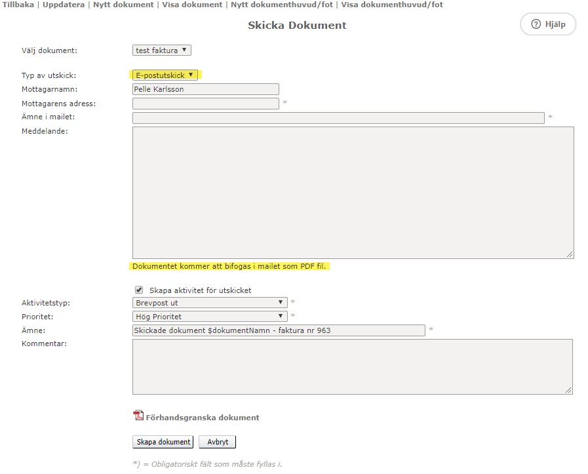
Task: Choose Nytt dokumenthuvud/fot in the top menu
Action: [281, 5]
